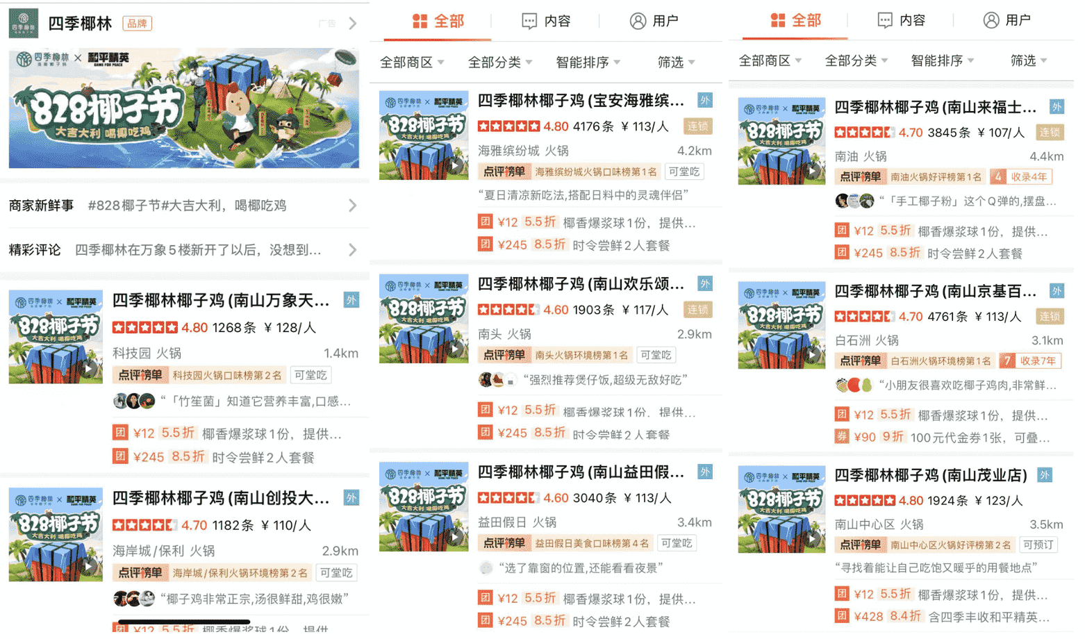1085x639 pixels.
Task: Open 智能排序 dropdown above 宝安海雅缤 listing
Action: point(588,63)
